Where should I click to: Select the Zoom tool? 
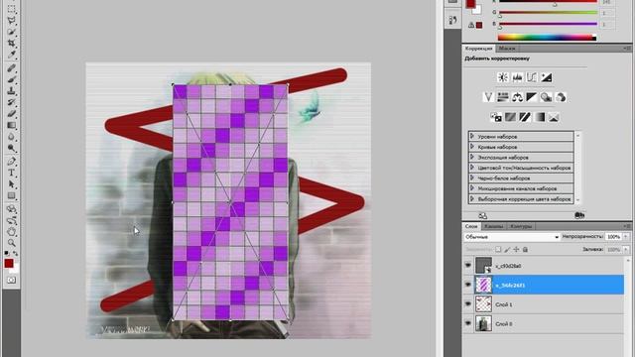pyautogui.click(x=11, y=243)
